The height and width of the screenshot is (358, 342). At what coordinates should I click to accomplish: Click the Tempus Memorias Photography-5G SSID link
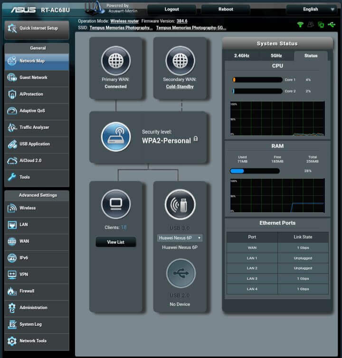191,28
